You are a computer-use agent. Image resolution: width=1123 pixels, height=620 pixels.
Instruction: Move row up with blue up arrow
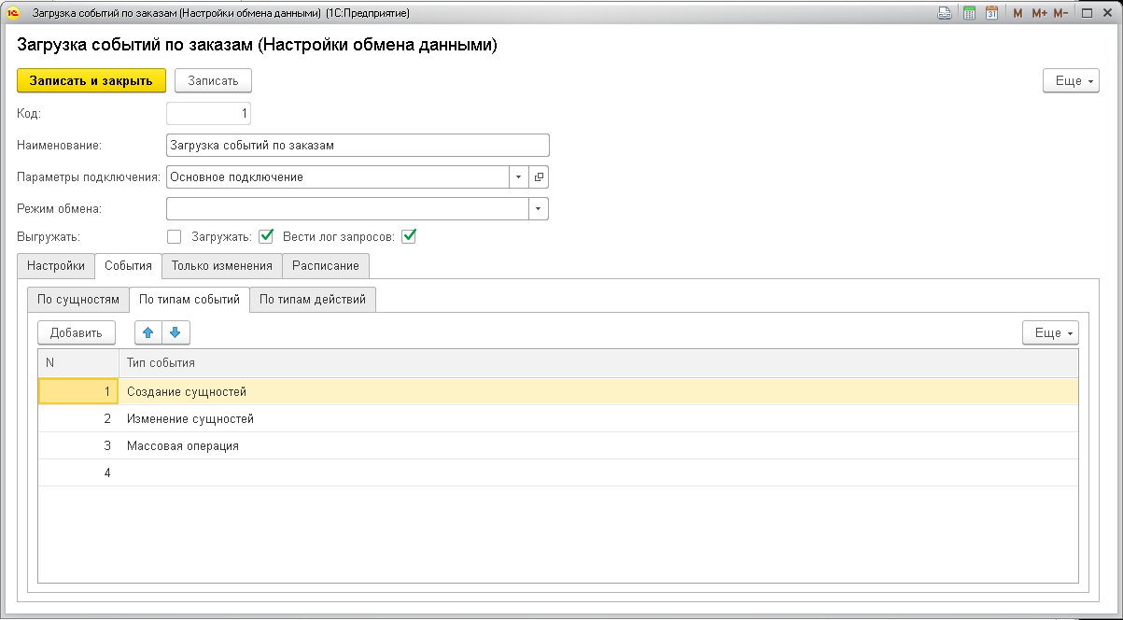point(148,332)
